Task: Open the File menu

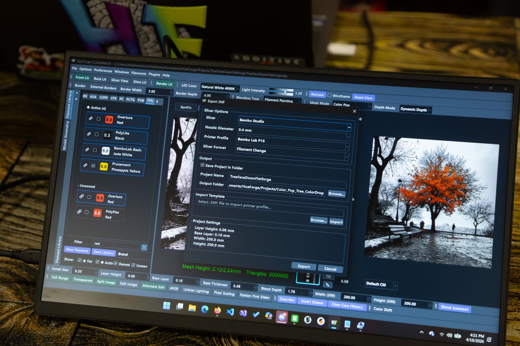Action: pos(74,68)
